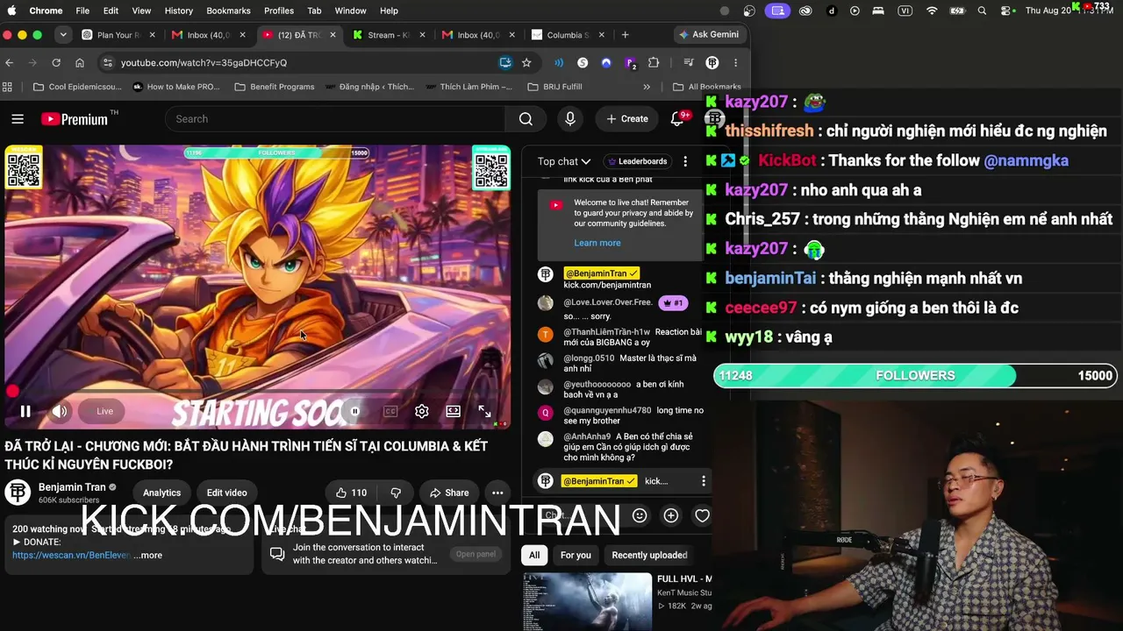Screen dimensions: 1123x631
Task: Open Ask Gemini
Action: pos(709,34)
